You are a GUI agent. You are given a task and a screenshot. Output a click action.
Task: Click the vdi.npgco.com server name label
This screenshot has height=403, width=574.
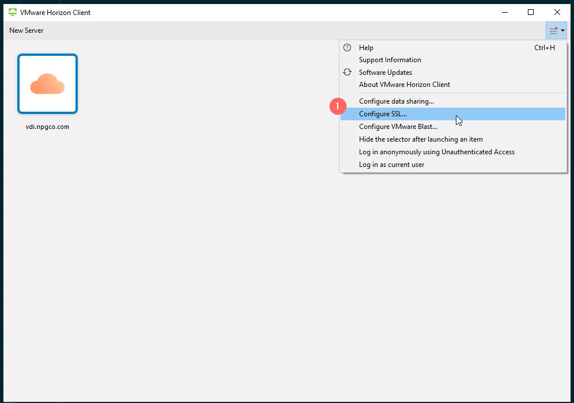47,126
